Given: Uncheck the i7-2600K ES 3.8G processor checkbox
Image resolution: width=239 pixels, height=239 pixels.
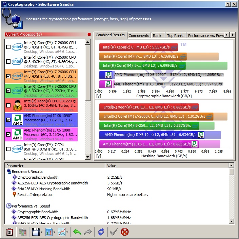Looking at the screenshot, I should 8,76.
